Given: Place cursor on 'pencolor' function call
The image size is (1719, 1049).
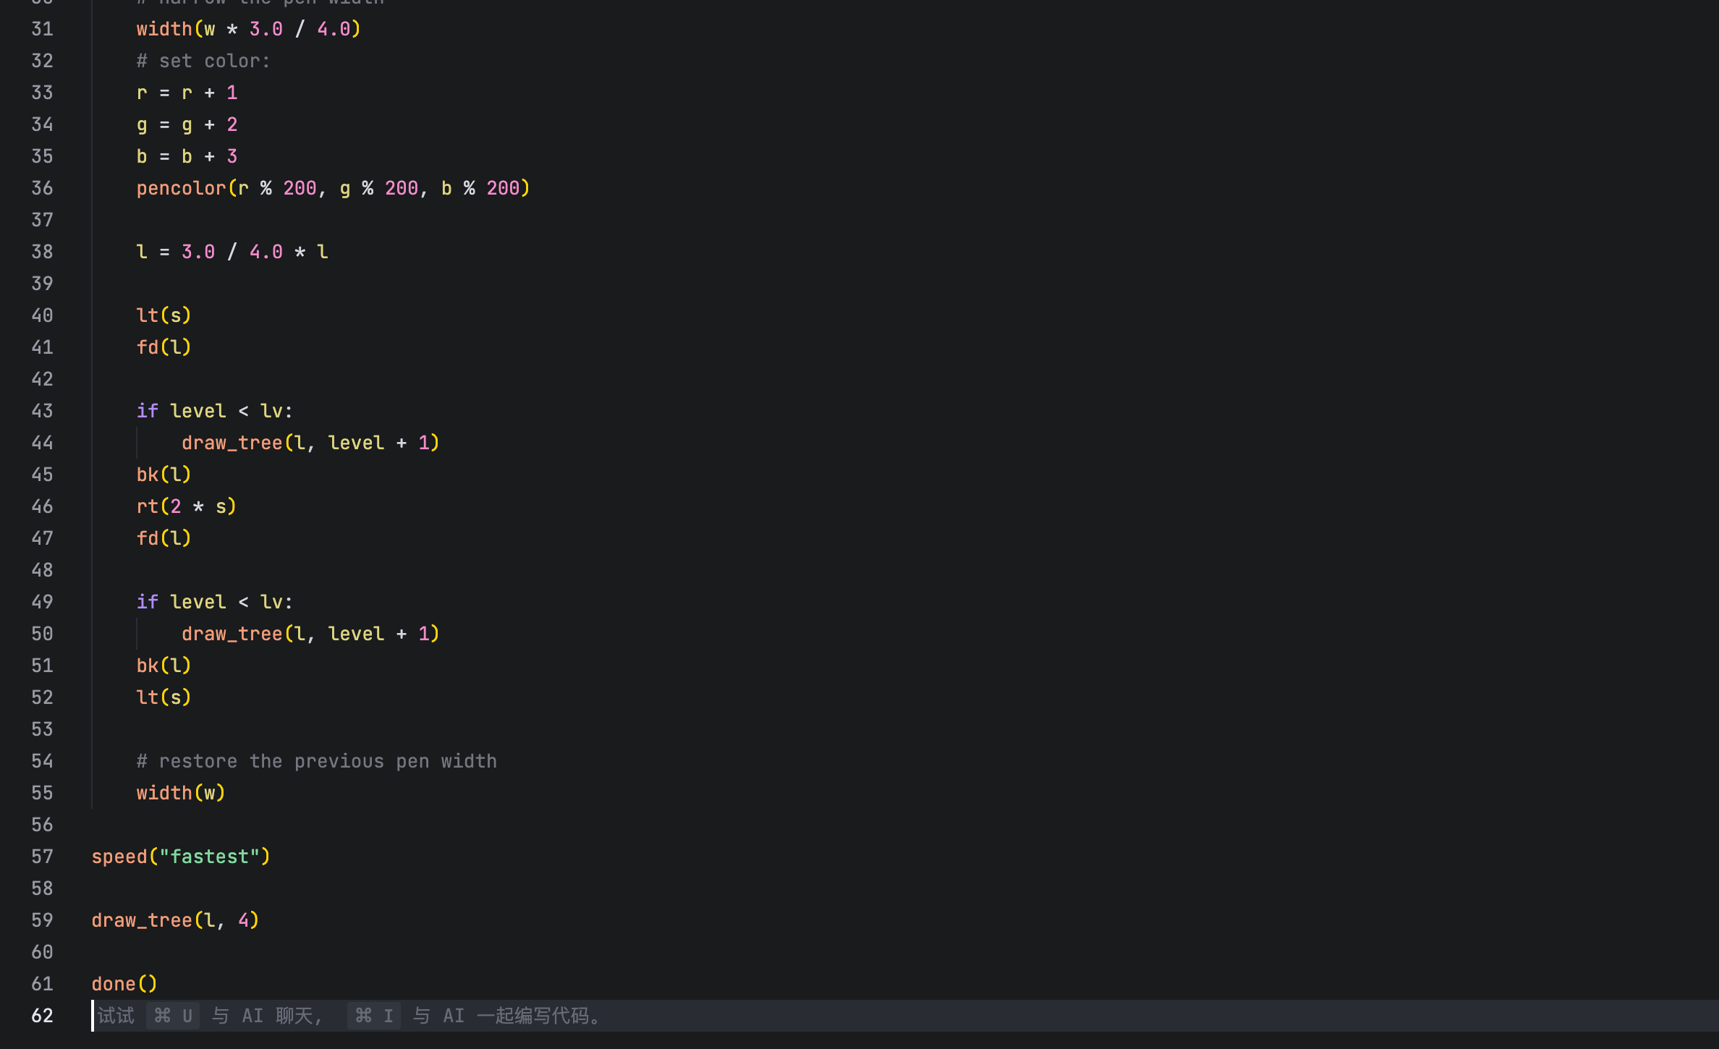Looking at the screenshot, I should [181, 188].
